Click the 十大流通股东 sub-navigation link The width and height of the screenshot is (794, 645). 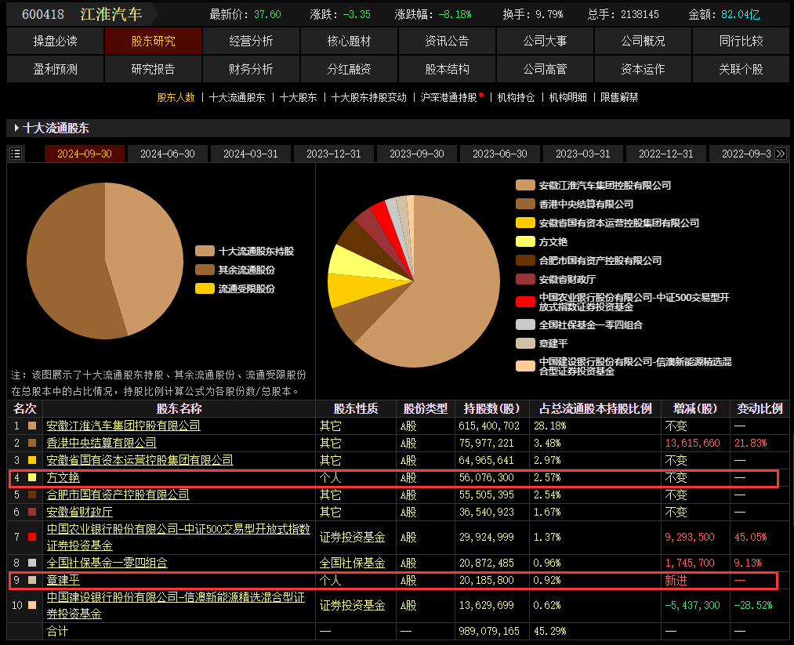pos(237,98)
